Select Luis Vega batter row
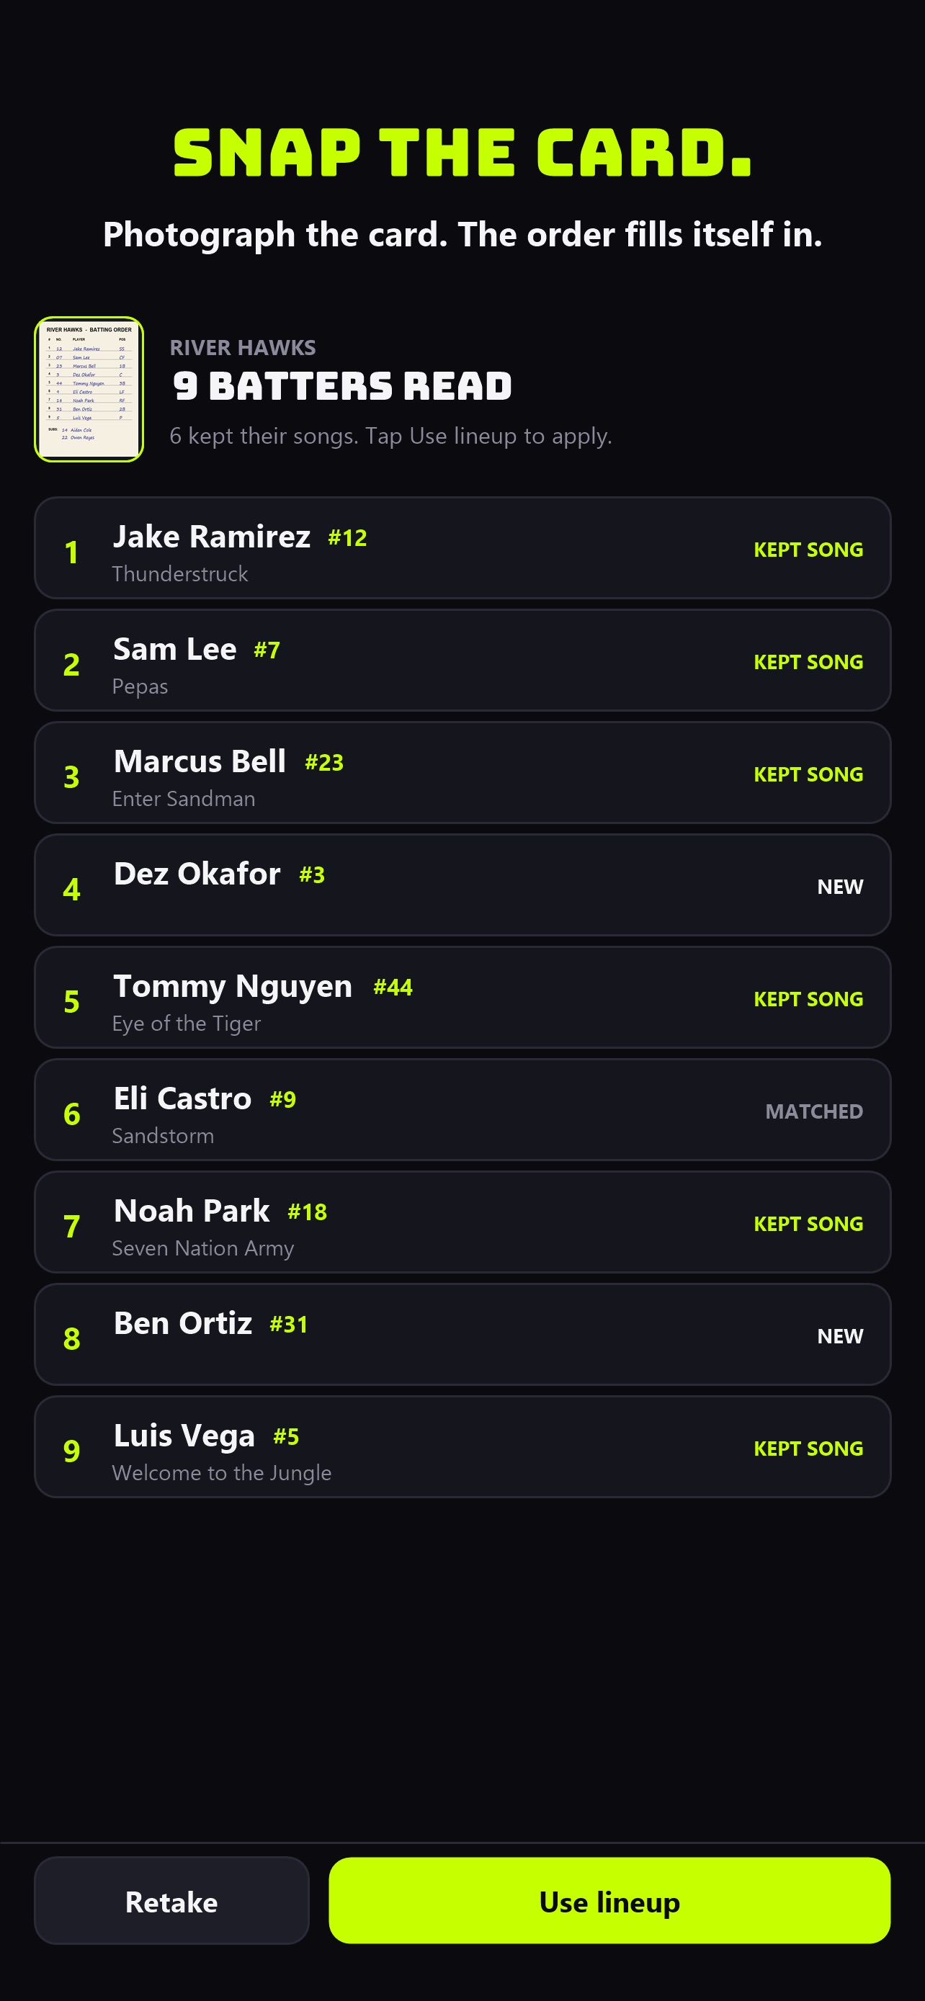This screenshot has width=925, height=2001. pos(462,1447)
